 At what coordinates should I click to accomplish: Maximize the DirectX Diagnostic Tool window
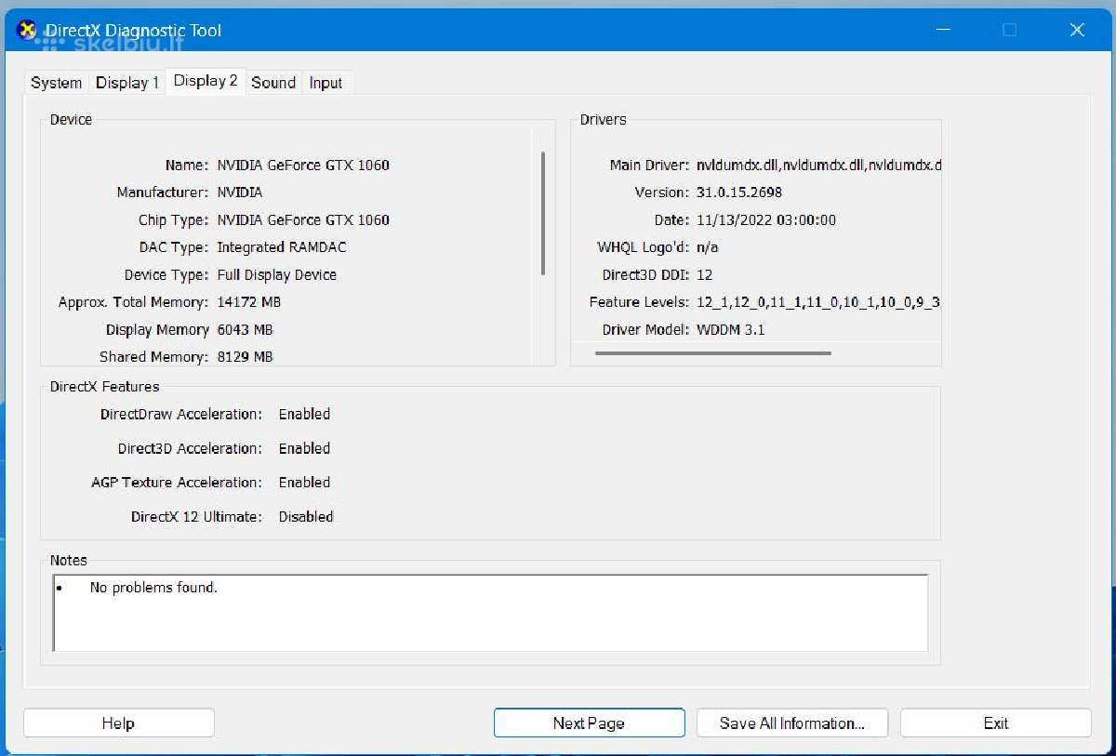pos(1010,30)
